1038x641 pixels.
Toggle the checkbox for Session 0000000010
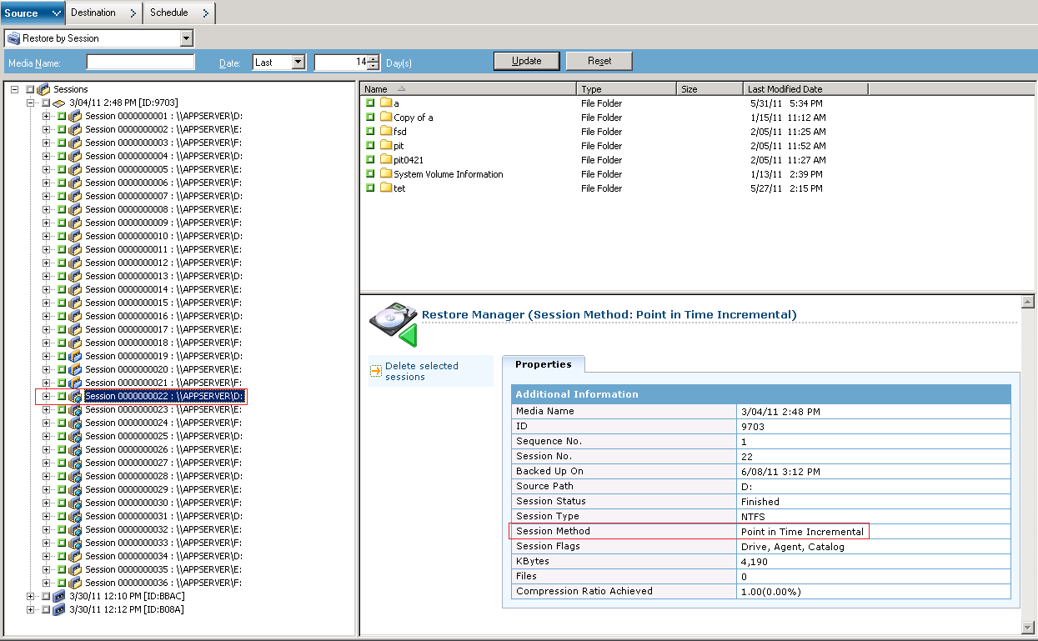[x=62, y=236]
